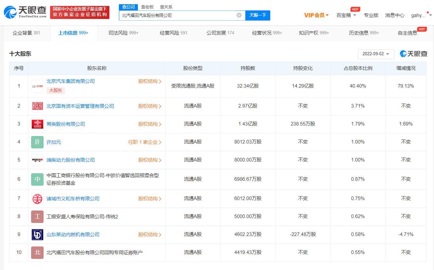The height and width of the screenshot is (270, 434).
Task: Open the 2022-09-02 date dropdown
Action: click(x=376, y=54)
